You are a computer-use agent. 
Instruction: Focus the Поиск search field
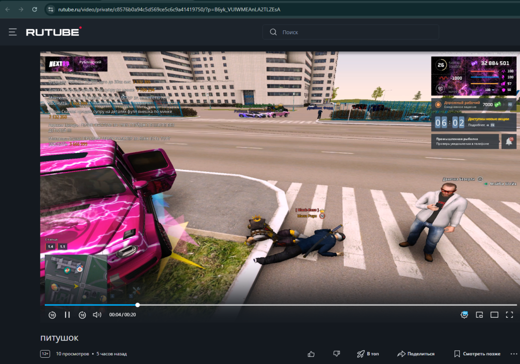[x=351, y=32]
